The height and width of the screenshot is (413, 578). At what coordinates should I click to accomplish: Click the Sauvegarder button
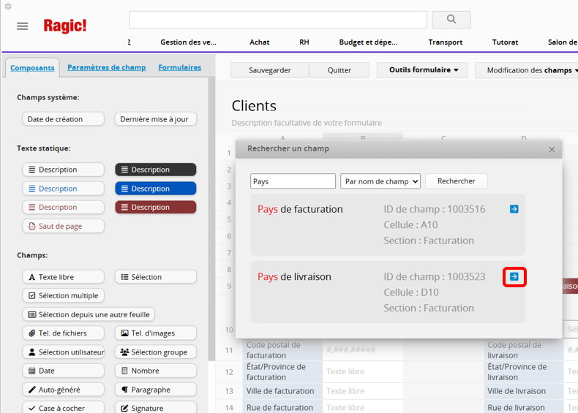coord(270,70)
